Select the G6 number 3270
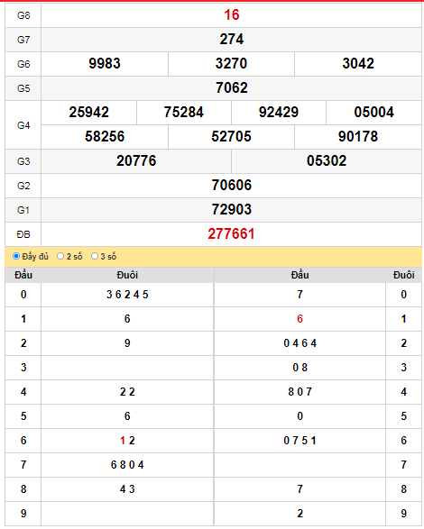This screenshot has width=424, height=529. tap(231, 63)
